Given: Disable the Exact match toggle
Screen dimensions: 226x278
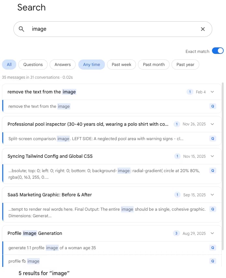Looking at the screenshot, I should point(217,51).
